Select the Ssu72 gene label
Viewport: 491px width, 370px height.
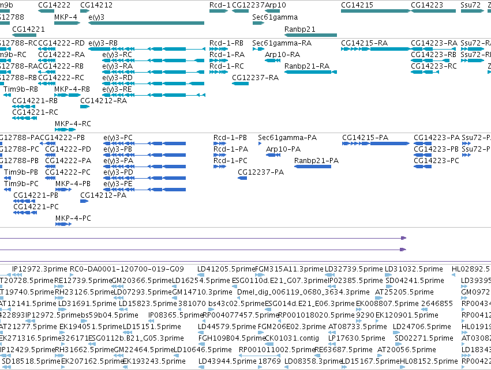click(x=470, y=5)
